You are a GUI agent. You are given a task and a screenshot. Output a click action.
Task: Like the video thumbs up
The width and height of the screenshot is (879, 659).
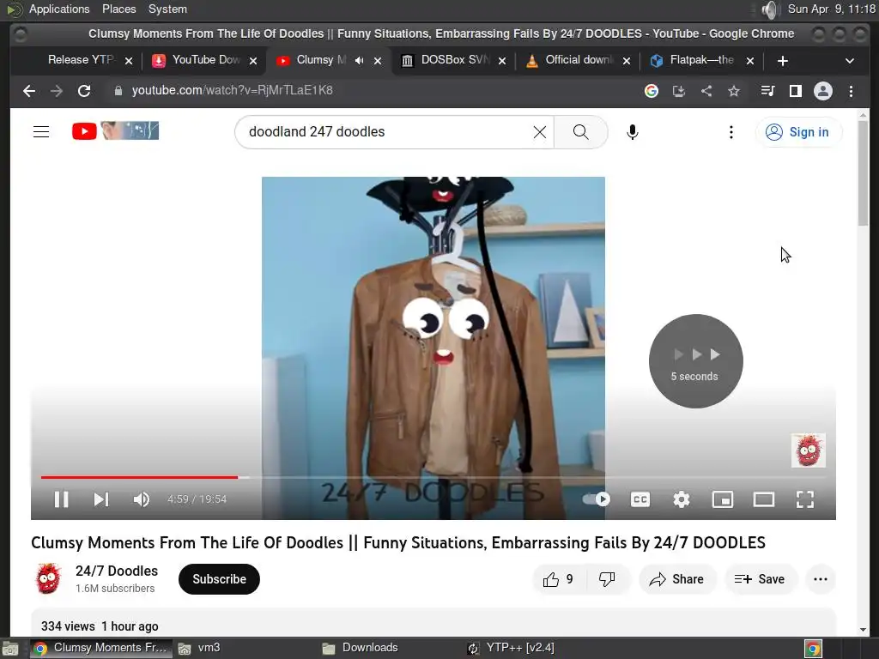pyautogui.click(x=559, y=579)
